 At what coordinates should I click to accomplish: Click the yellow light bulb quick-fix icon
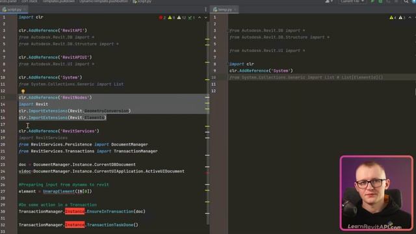click(x=23, y=92)
